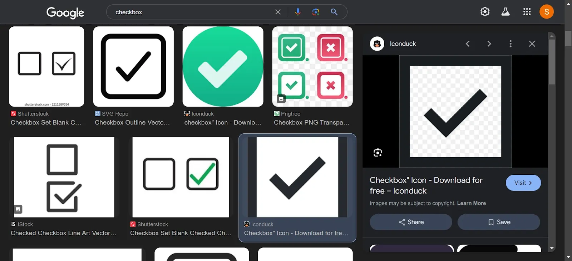Click 'Checkbox Set Blank Checked Ch...' title
The image size is (572, 261).
click(181, 233)
